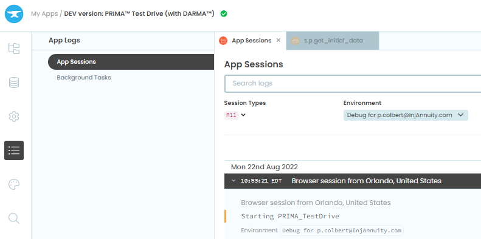
Task: Select the Logs list sidebar icon
Action: point(14,150)
